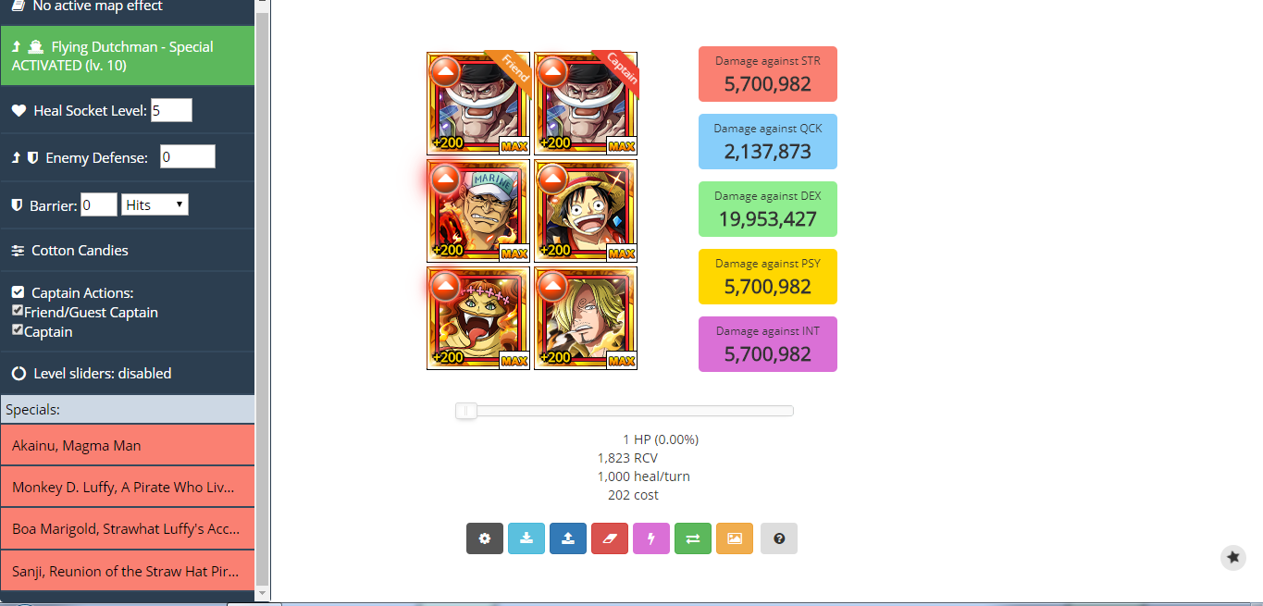Click the green swap arrows button
The height and width of the screenshot is (606, 1263).
click(692, 538)
